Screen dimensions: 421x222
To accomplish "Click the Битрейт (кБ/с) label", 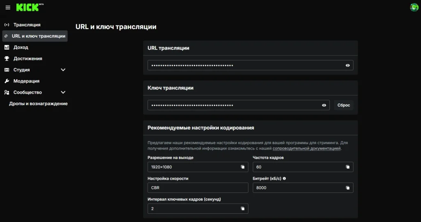I will (x=267, y=179).
